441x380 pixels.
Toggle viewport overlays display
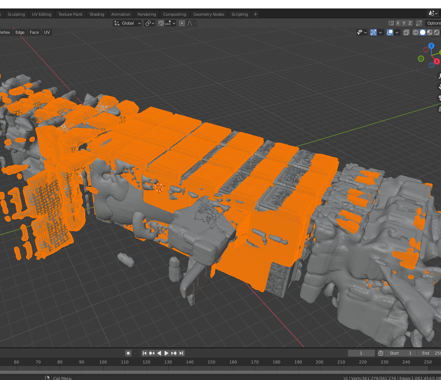390,32
